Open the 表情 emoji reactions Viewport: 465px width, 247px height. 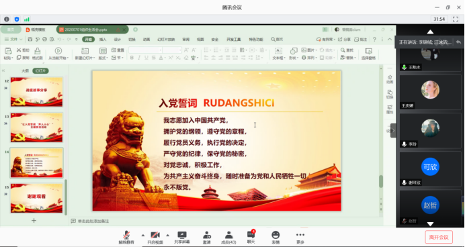click(x=276, y=237)
